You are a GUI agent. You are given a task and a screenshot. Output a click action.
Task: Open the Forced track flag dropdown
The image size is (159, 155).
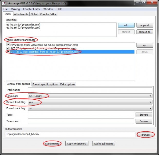coord(90,108)
